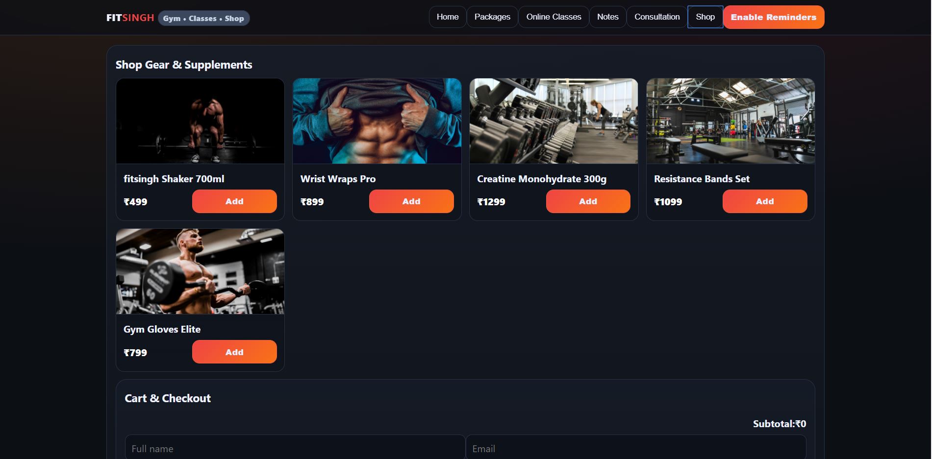932x459 pixels.
Task: Select the Shop nav item
Action: coord(705,17)
